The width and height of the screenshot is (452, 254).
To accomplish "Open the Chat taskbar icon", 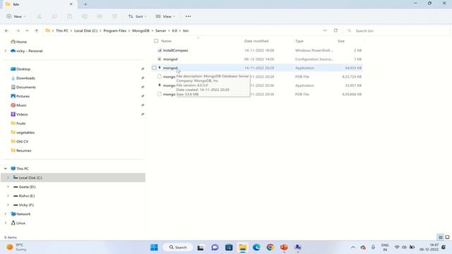I will (x=215, y=248).
